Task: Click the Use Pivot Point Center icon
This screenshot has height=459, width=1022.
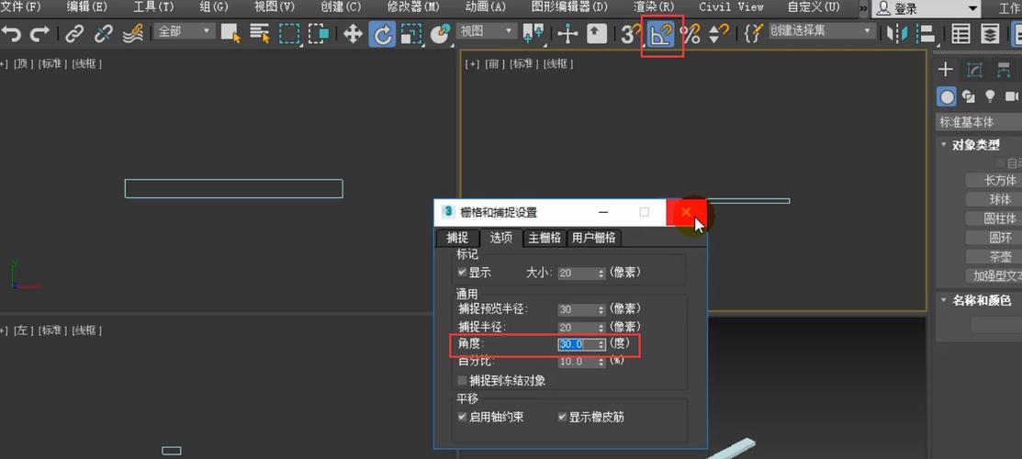Action: tap(533, 34)
